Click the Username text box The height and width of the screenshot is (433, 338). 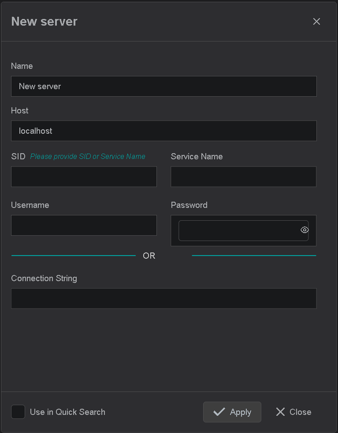[84, 225]
